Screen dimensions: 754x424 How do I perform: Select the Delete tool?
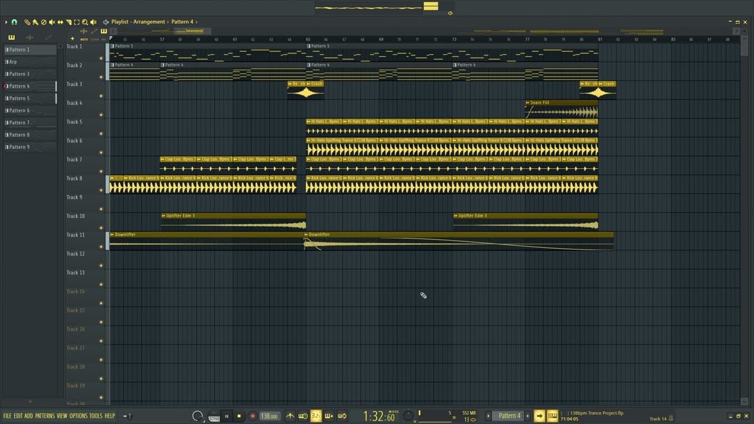click(x=44, y=22)
